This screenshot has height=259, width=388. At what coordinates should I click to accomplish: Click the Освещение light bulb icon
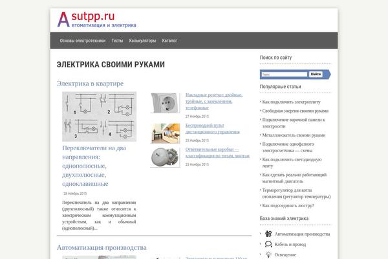268,254
